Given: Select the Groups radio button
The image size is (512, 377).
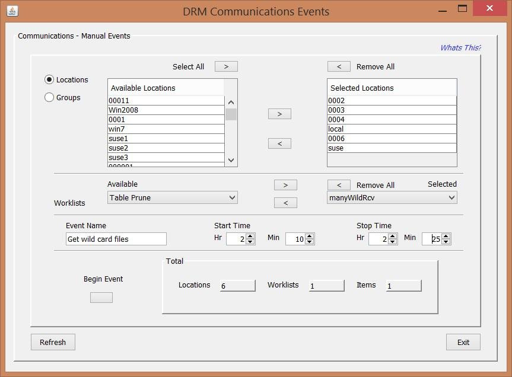Looking at the screenshot, I should (x=49, y=97).
